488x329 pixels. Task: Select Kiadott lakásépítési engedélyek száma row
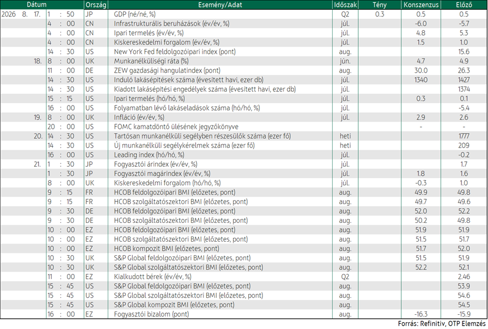click(x=205, y=89)
